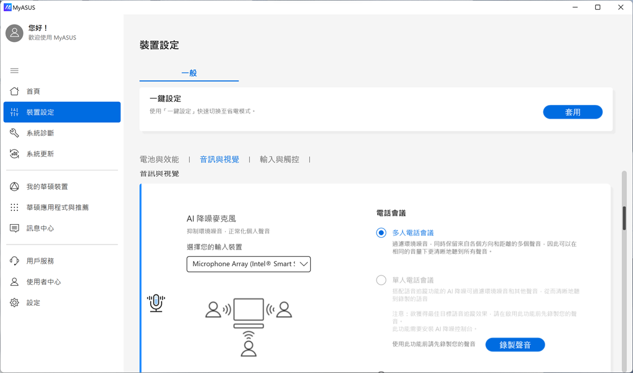This screenshot has width=633, height=373.
Task: Jump to 輸入與觸控 section
Action: click(279, 159)
